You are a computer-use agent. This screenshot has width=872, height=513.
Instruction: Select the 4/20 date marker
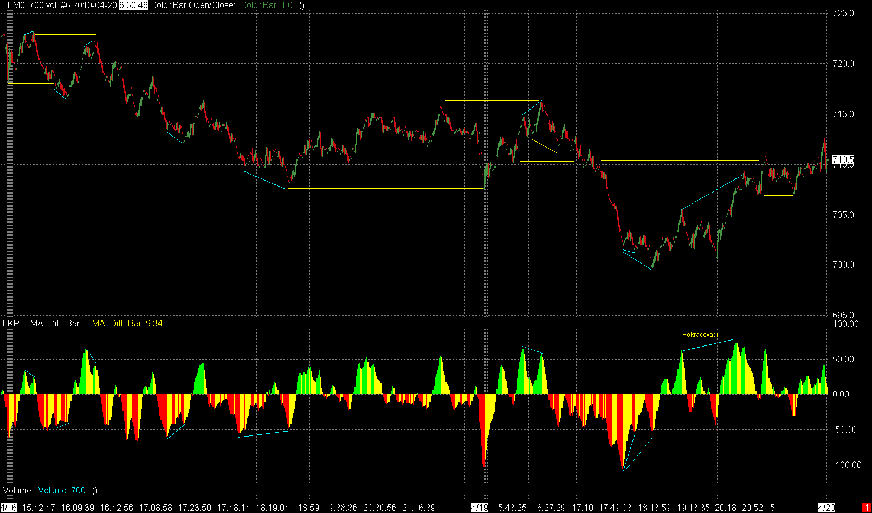826,508
